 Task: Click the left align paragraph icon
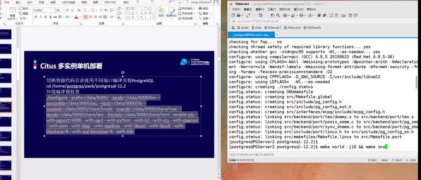tap(86, 17)
